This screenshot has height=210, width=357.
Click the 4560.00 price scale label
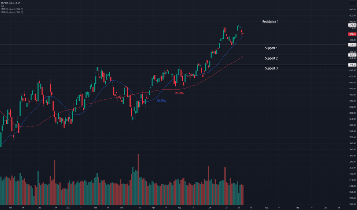point(352,10)
